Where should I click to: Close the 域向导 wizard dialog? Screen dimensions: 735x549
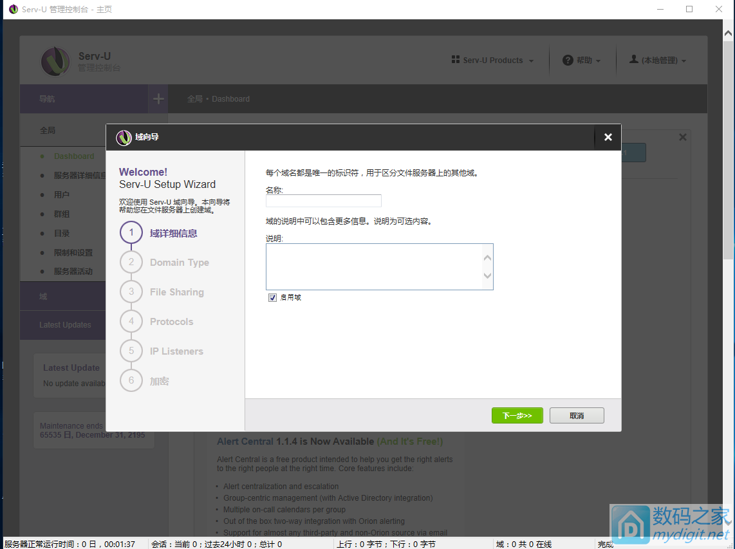(608, 137)
